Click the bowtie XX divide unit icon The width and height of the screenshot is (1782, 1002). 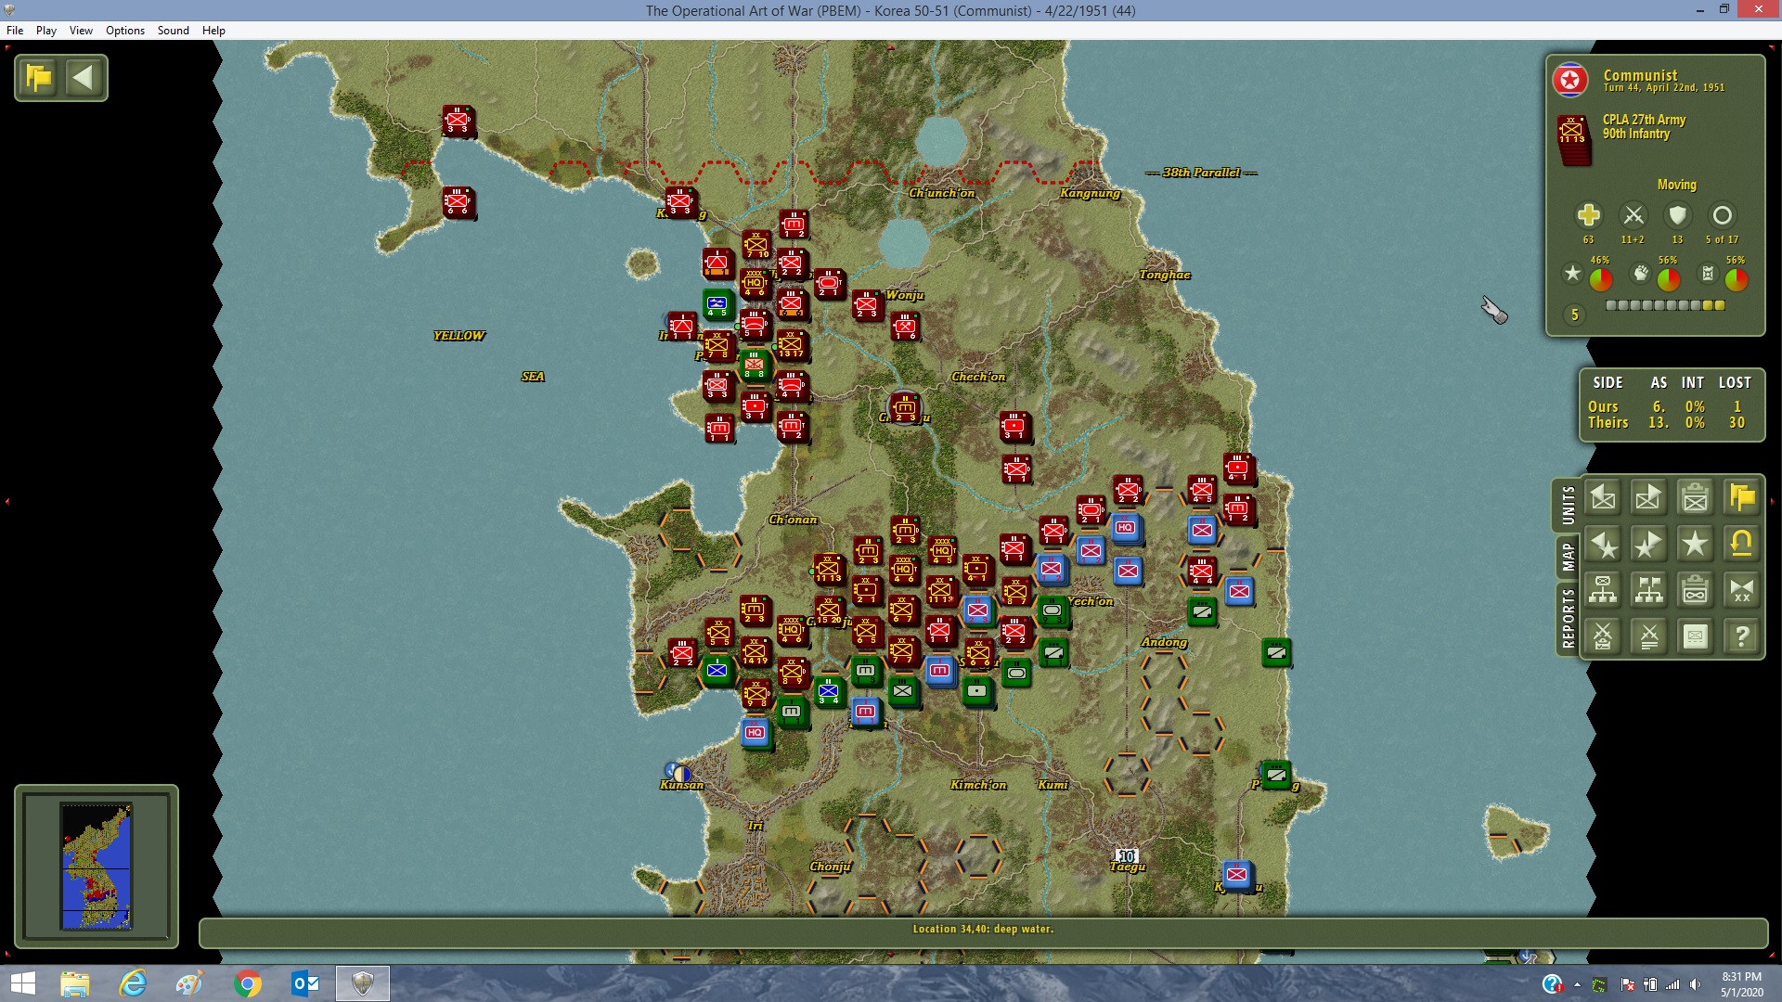click(x=1741, y=590)
